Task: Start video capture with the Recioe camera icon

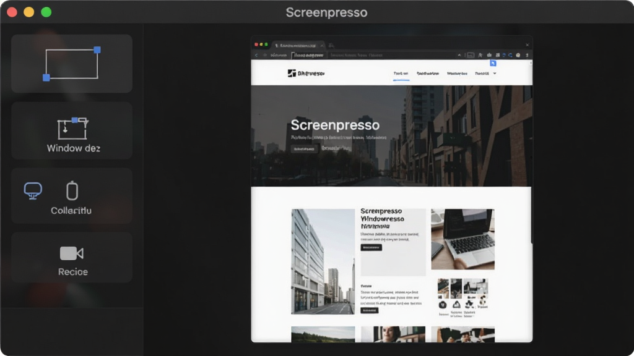Action: tap(72, 253)
